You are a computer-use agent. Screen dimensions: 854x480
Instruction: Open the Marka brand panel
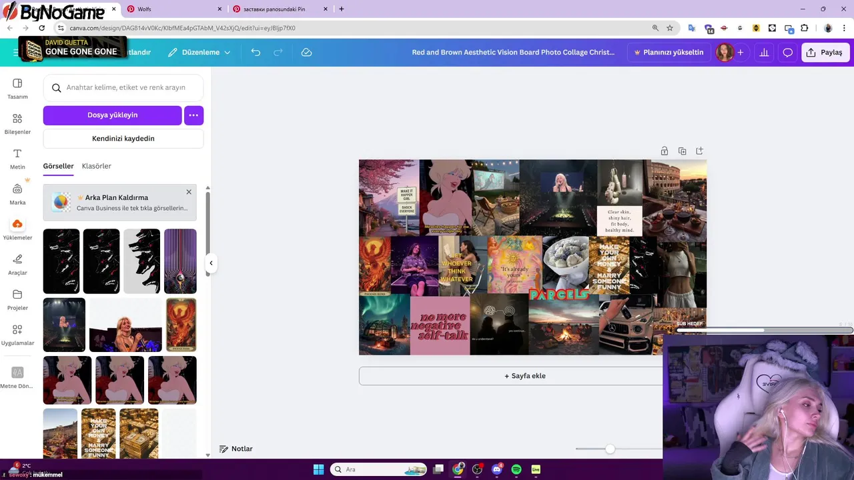(17, 194)
